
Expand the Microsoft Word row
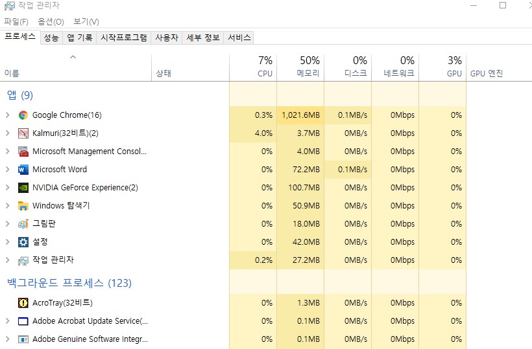[x=8, y=170]
